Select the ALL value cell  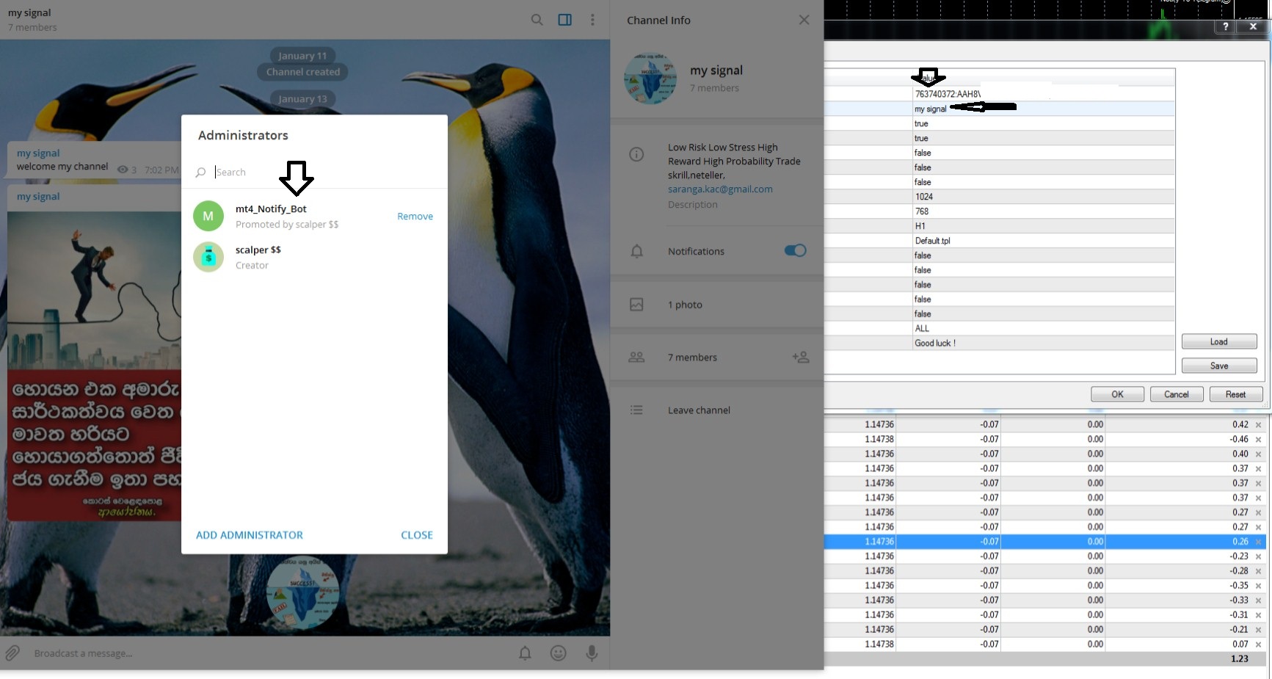click(1044, 328)
